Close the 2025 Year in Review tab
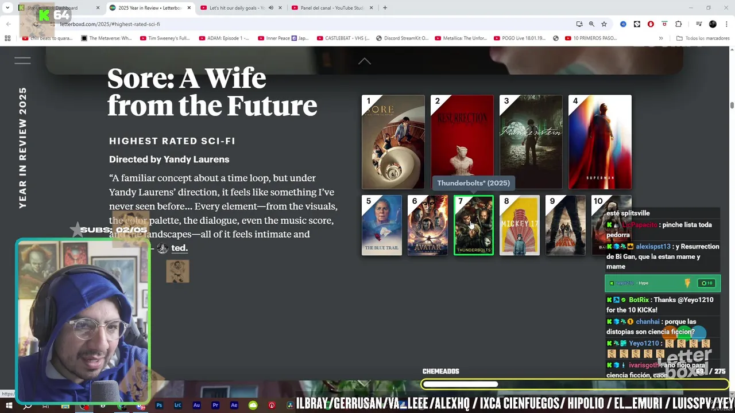Screen dimensions: 735x413 pos(188,8)
